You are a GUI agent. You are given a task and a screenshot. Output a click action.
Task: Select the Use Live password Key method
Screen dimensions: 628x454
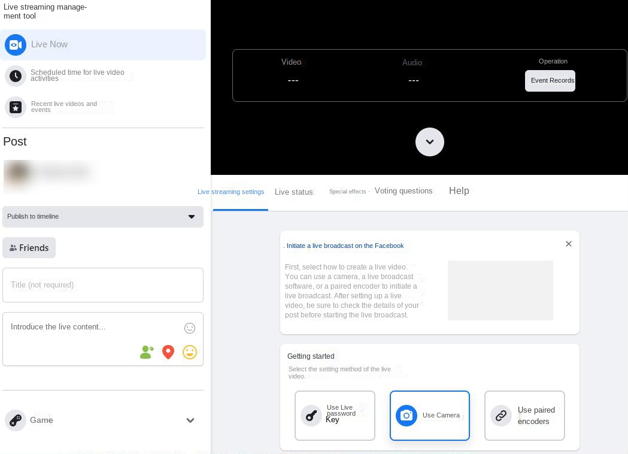pos(335,416)
